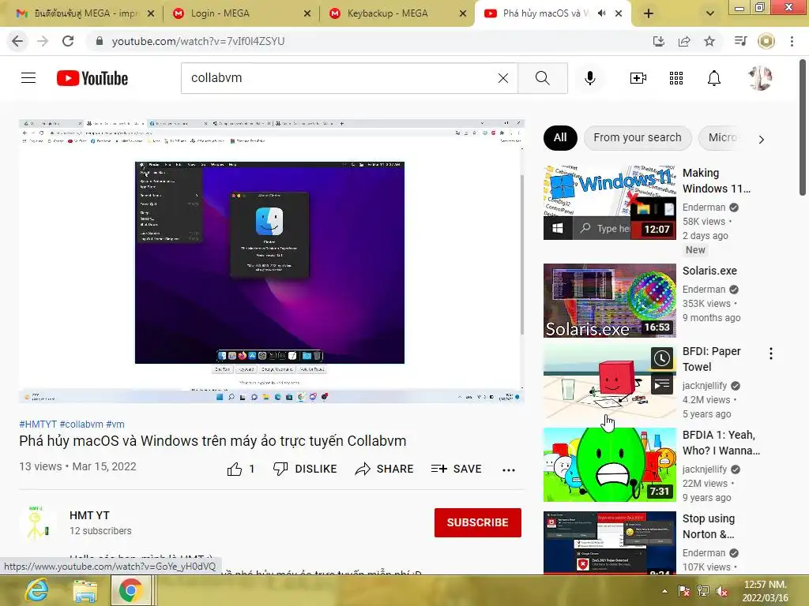Open Stop using Norton video title
Screen dimensions: 809x606
click(x=709, y=526)
